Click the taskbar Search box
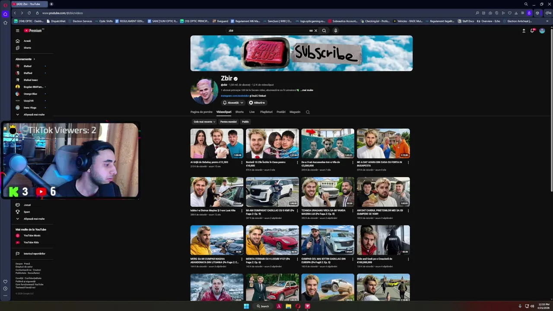 [x=263, y=306]
